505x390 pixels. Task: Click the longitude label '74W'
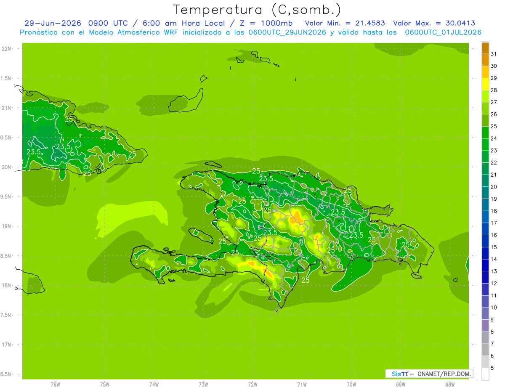[x=154, y=385]
